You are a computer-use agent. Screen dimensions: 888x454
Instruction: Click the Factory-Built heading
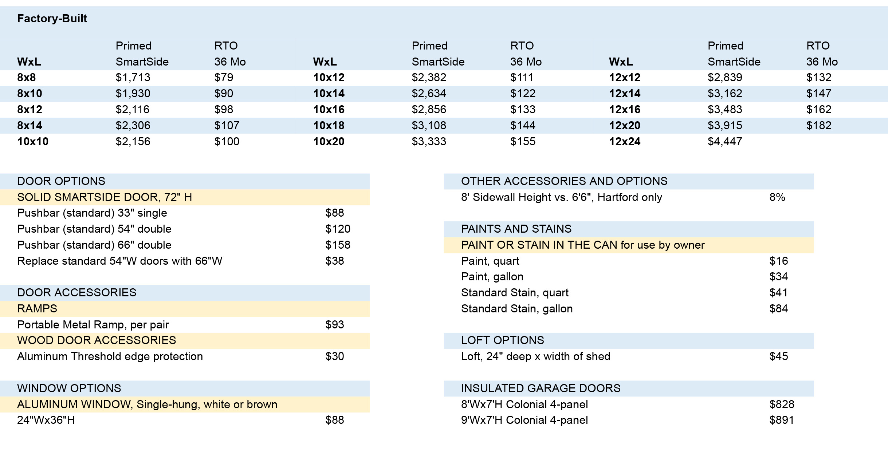(x=52, y=19)
